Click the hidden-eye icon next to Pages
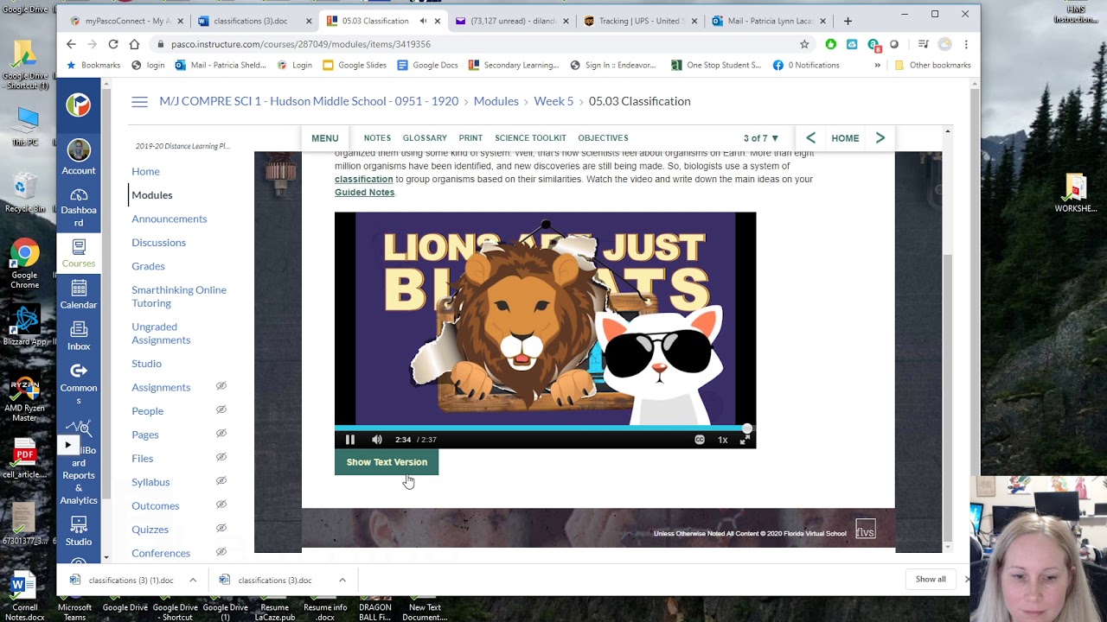This screenshot has width=1107, height=622. pyautogui.click(x=221, y=434)
